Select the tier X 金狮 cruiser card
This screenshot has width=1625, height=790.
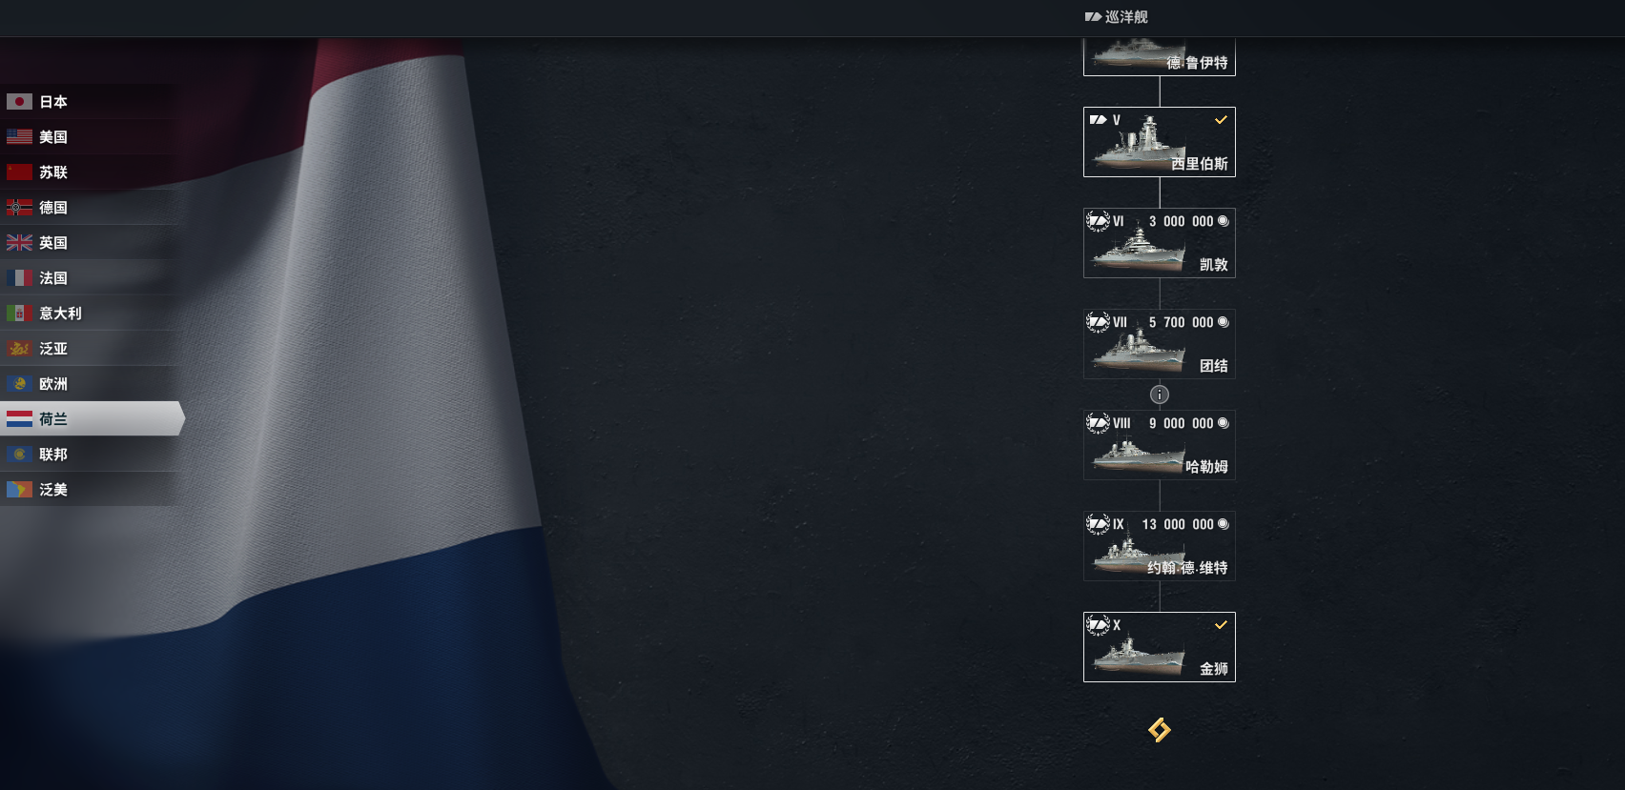tap(1160, 647)
